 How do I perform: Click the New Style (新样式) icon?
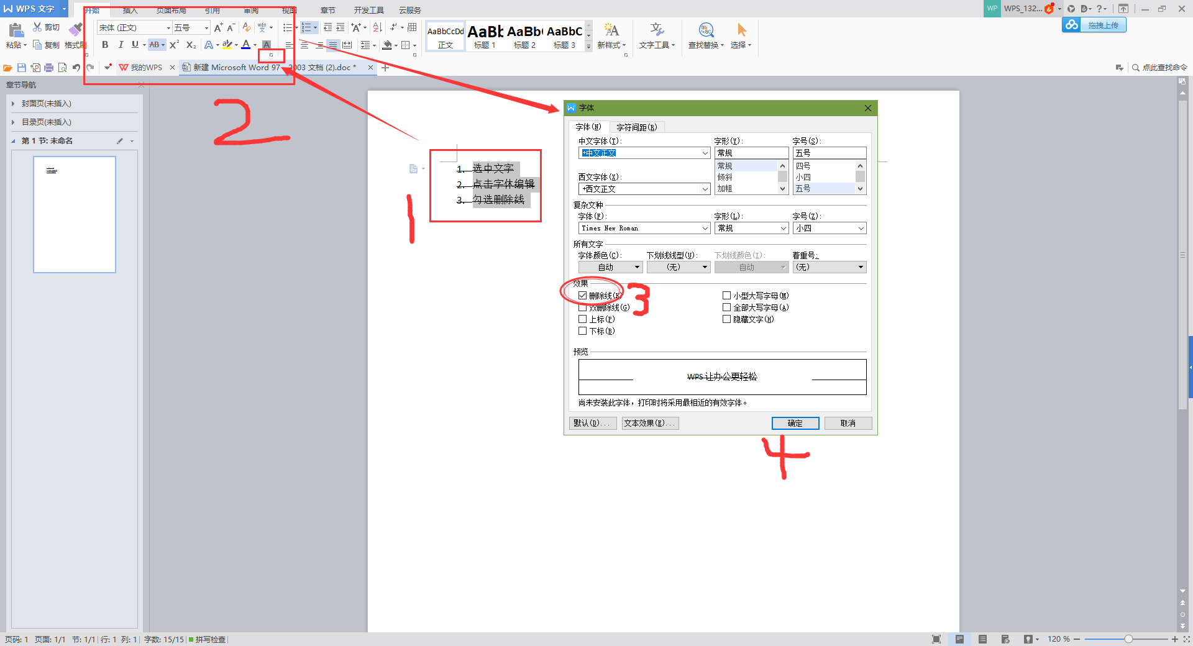point(611,30)
